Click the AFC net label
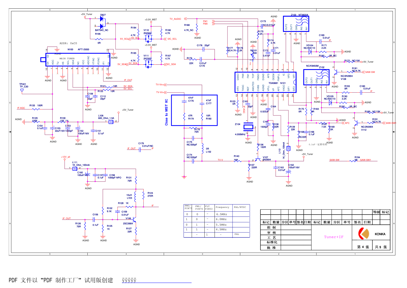 click(347, 123)
